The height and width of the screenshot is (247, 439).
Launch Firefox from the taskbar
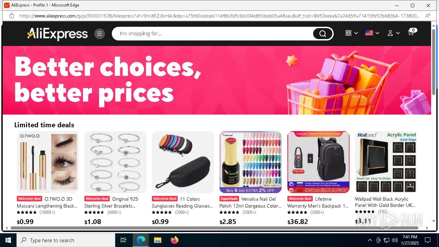coord(175,240)
